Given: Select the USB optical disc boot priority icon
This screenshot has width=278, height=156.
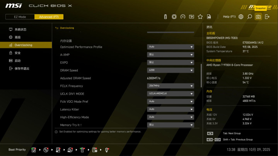Looking at the screenshot, I should [x=70, y=150].
